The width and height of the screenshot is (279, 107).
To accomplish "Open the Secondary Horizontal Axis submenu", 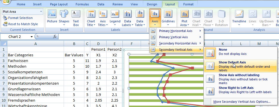I will click(176, 43).
